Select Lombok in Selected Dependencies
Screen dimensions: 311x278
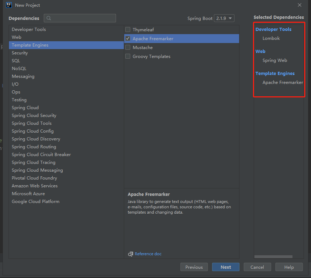click(x=271, y=38)
